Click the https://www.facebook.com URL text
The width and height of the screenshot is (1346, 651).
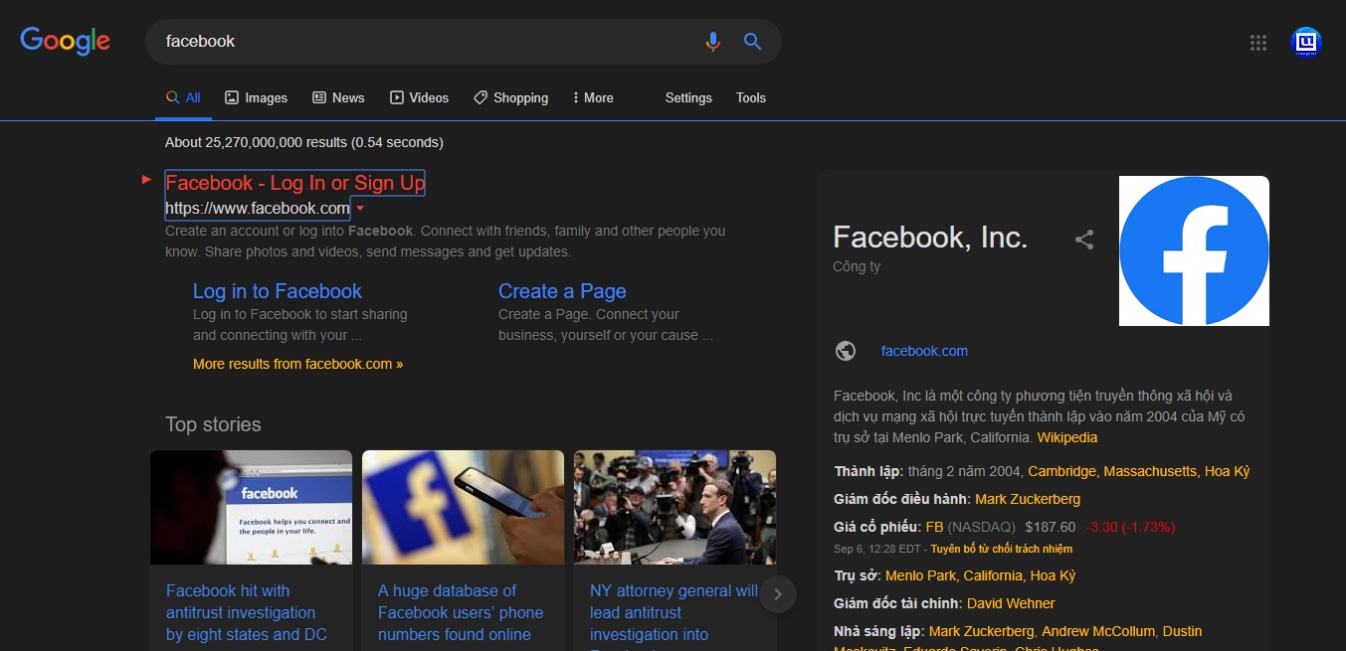[258, 209]
